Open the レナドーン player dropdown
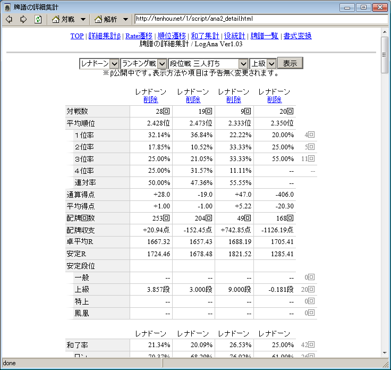The height and width of the screenshot is (370, 391). pos(99,64)
